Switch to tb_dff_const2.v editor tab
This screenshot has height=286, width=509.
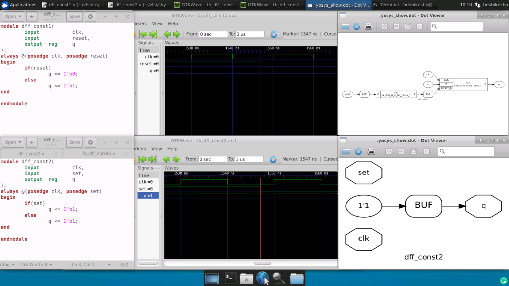tap(99, 153)
